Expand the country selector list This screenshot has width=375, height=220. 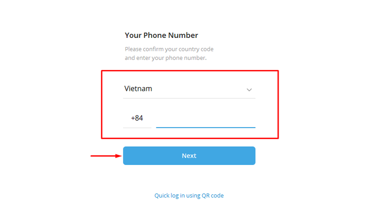click(189, 89)
